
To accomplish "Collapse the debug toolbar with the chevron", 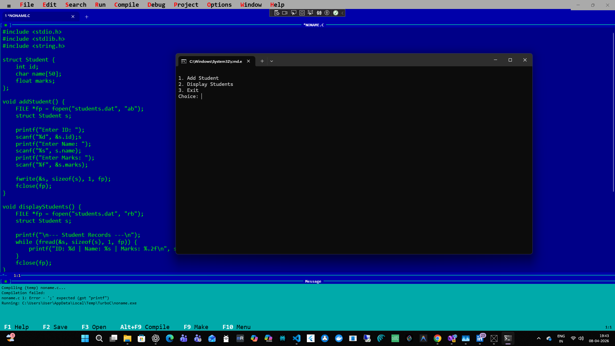I will [x=342, y=13].
